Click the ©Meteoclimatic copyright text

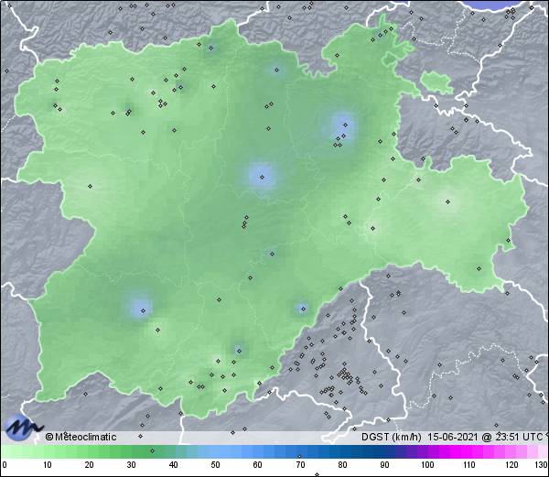coord(81,437)
